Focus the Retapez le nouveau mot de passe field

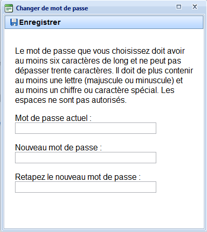85,187
